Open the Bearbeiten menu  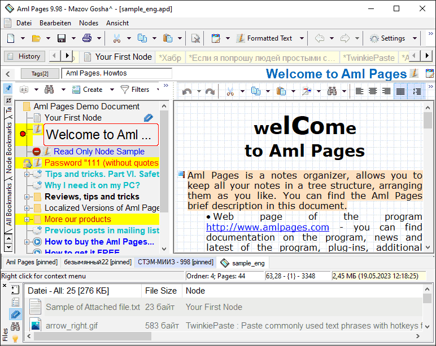pyautogui.click(x=55, y=23)
